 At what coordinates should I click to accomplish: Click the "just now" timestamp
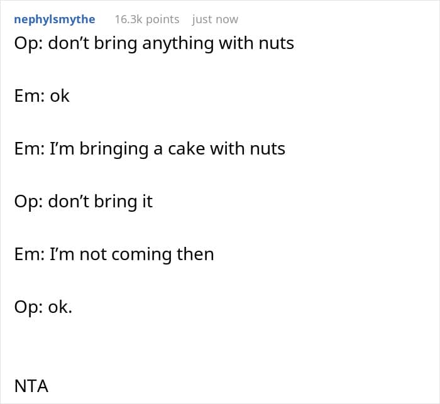pos(215,19)
